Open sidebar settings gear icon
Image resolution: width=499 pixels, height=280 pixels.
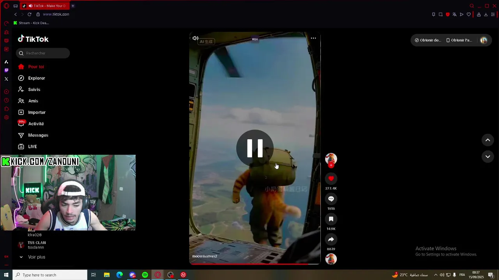[6, 117]
